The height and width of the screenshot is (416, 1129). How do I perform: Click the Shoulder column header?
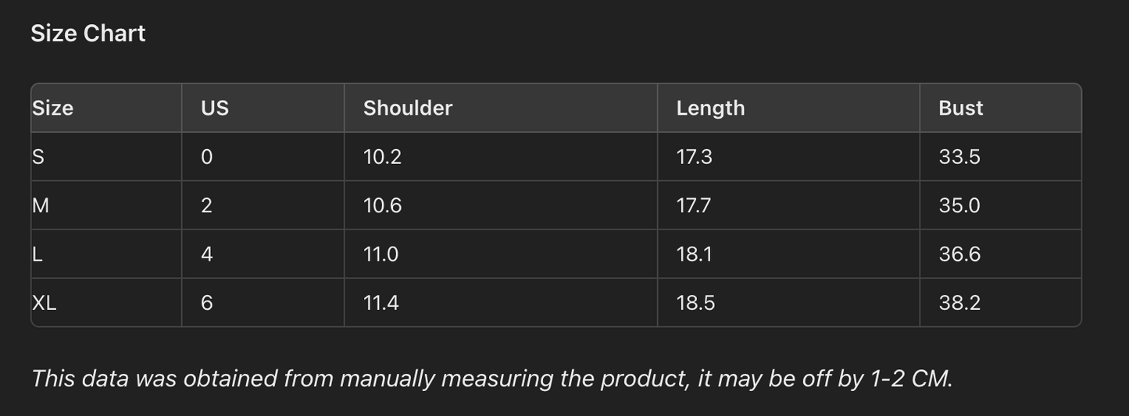coord(408,108)
